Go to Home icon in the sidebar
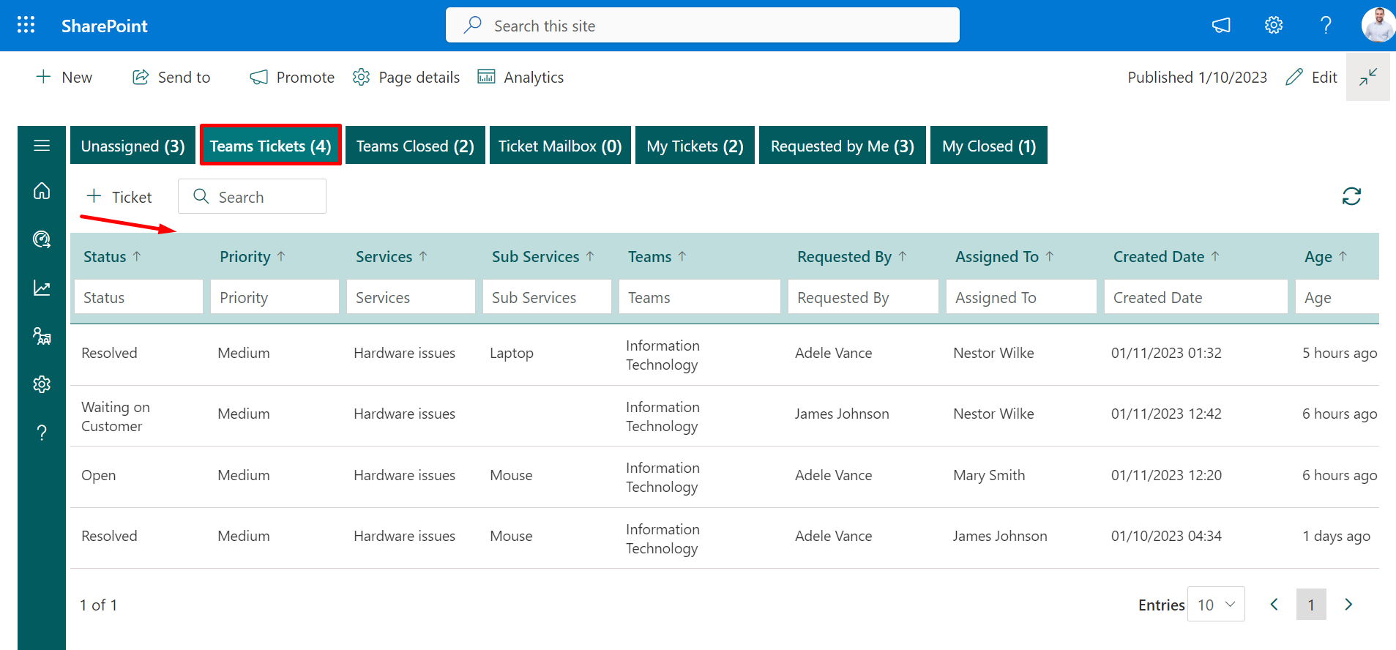1396x650 pixels. tap(42, 190)
